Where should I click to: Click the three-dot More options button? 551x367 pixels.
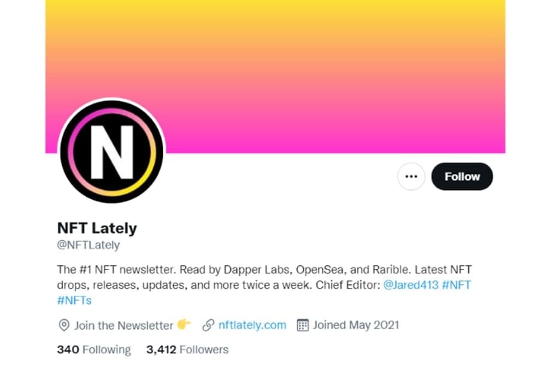click(411, 176)
